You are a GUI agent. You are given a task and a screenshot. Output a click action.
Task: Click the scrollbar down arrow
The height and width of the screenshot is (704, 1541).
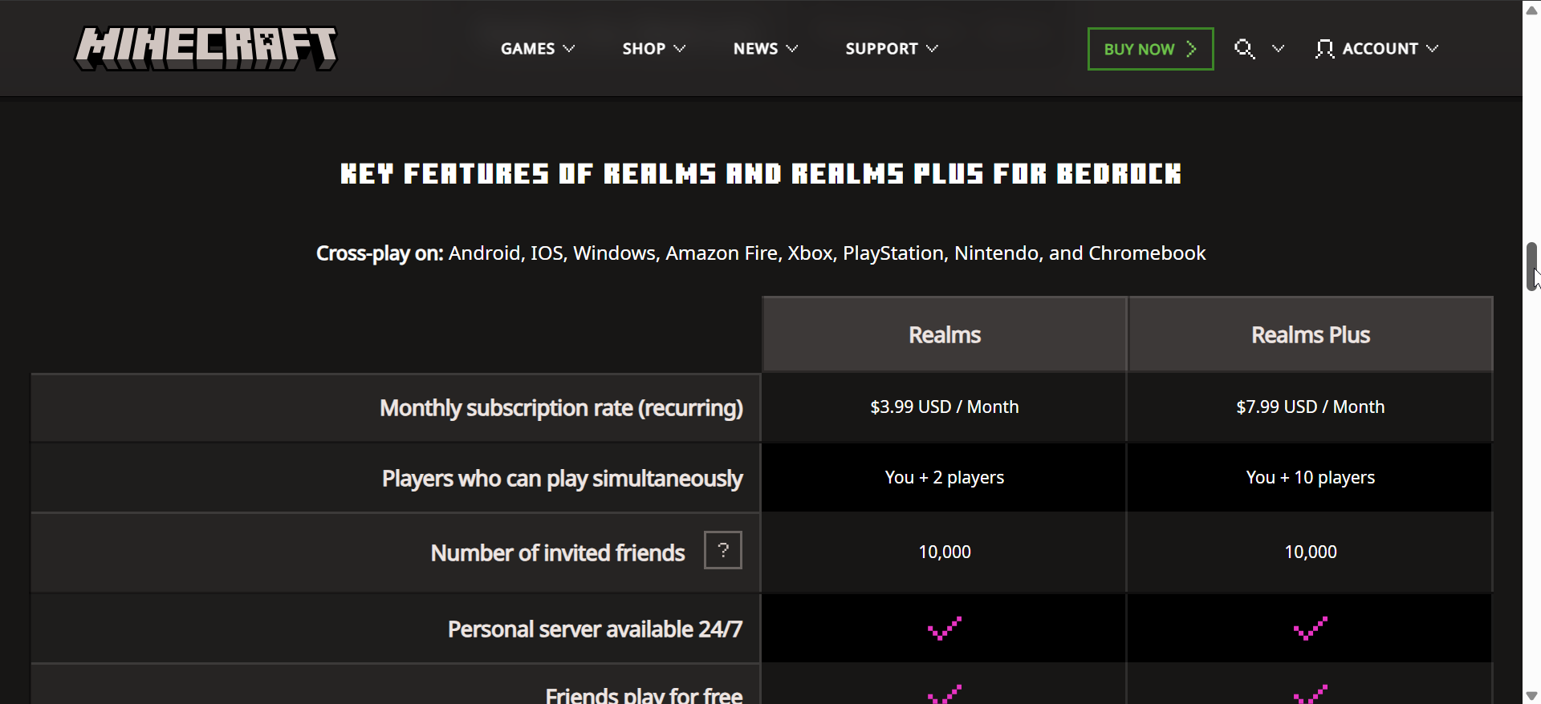pyautogui.click(x=1531, y=695)
